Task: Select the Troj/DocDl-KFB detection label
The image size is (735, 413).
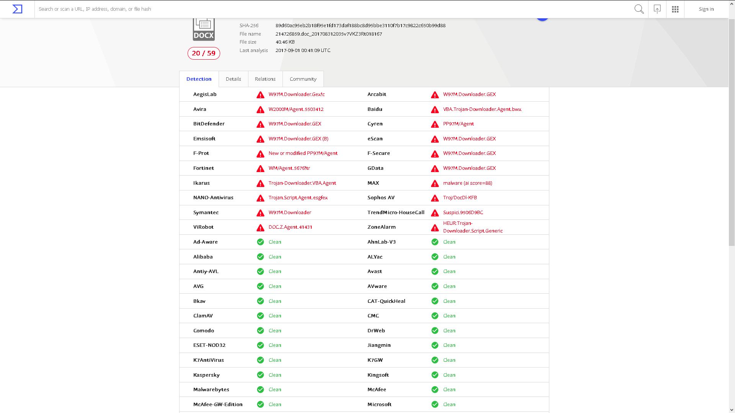Action: pos(460,198)
